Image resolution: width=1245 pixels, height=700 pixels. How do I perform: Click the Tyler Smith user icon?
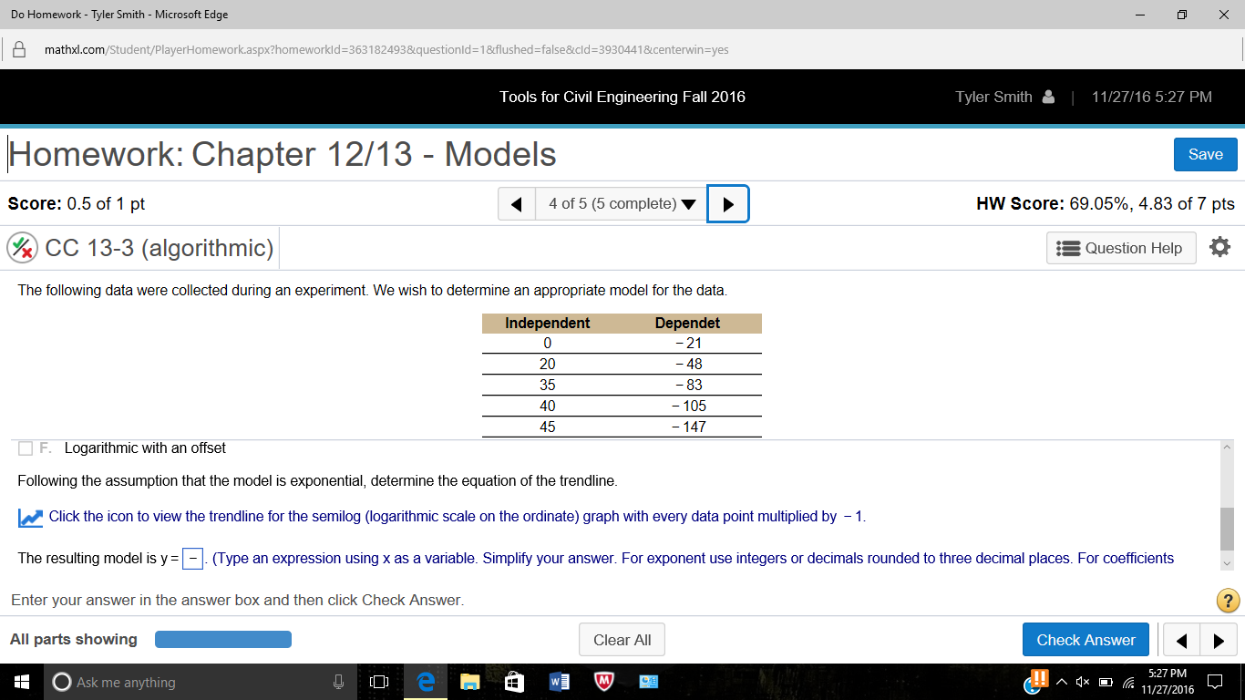[x=1049, y=97]
